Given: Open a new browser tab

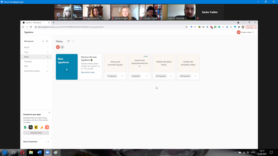Looking at the screenshot, I should click(54, 23).
